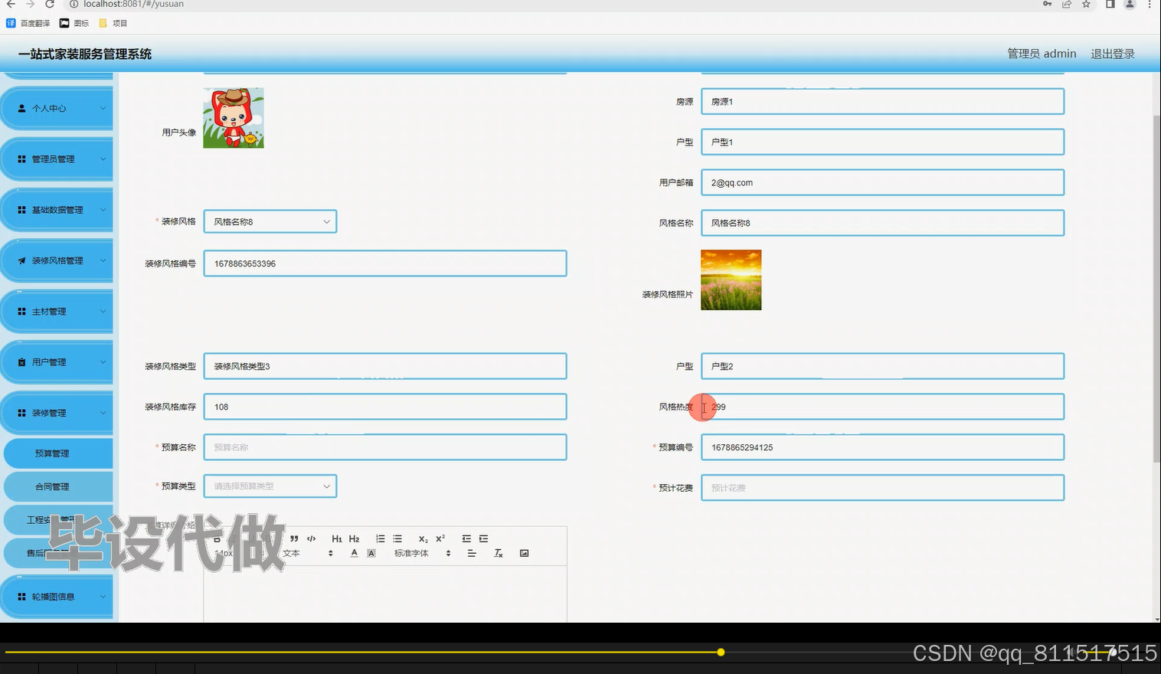
Task: Click inside the rich text editor body
Action: pos(384,594)
